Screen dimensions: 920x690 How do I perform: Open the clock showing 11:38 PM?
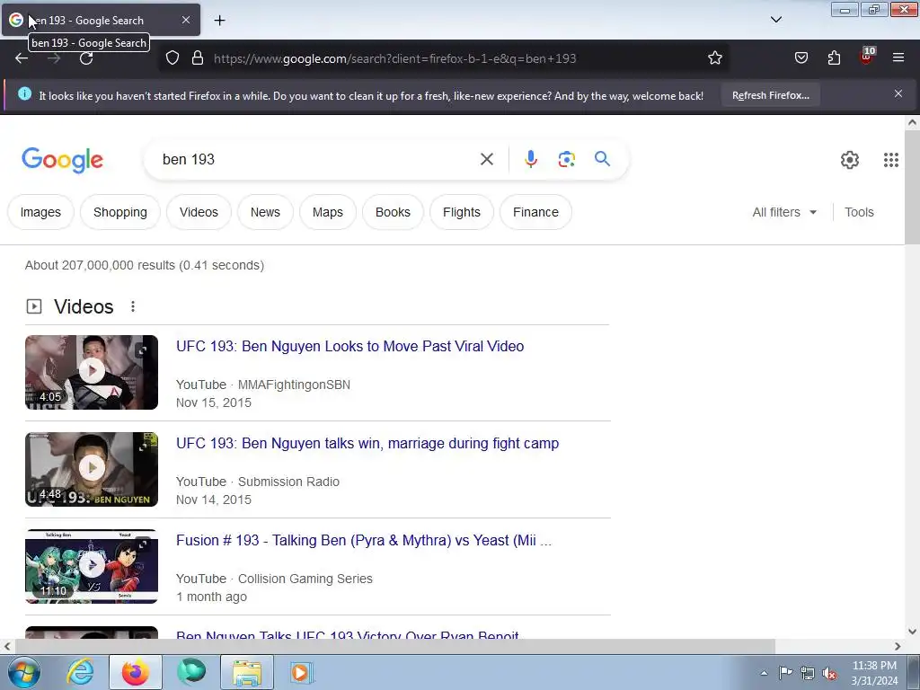[x=874, y=672]
